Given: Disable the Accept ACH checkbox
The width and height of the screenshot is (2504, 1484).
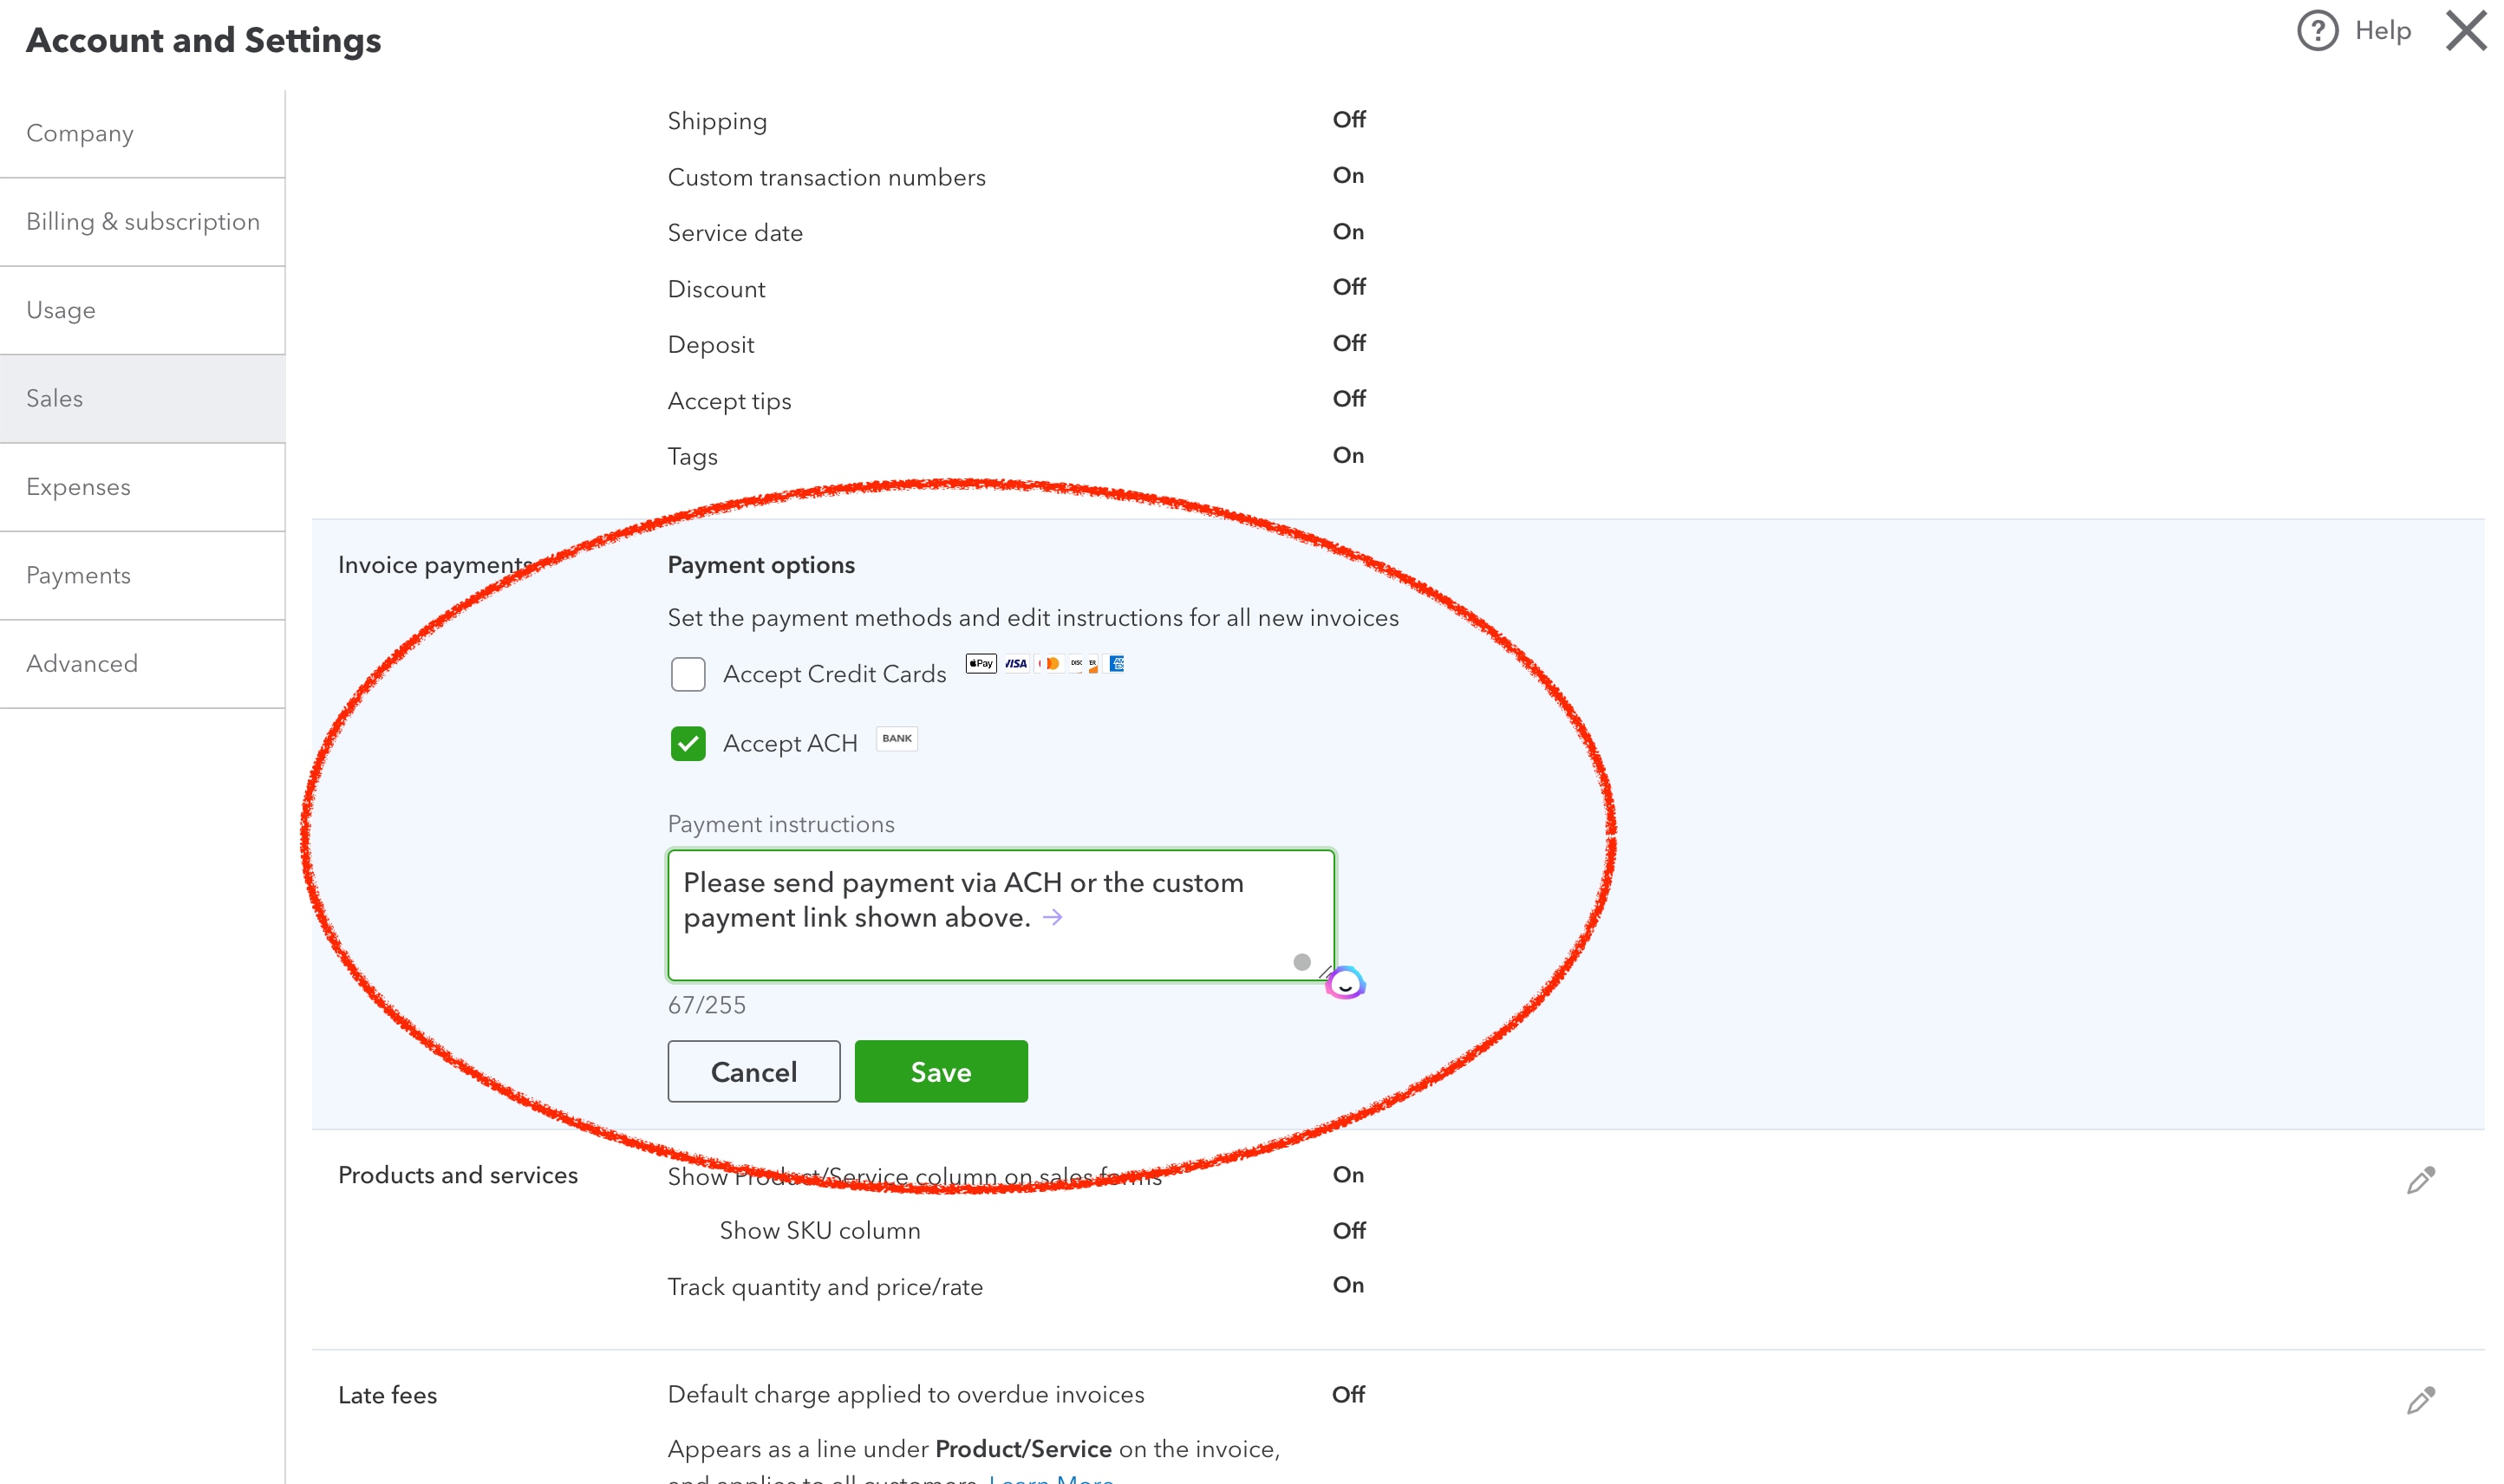Looking at the screenshot, I should [x=688, y=743].
